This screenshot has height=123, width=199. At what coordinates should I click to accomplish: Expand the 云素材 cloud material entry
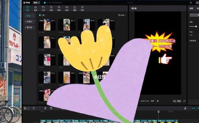pyautogui.click(x=29, y=22)
